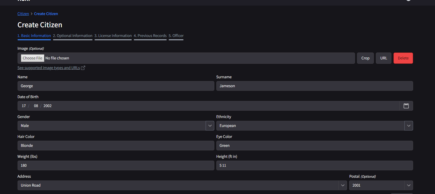
Task: Click into the Weight (lbs) input field
Action: point(116,165)
